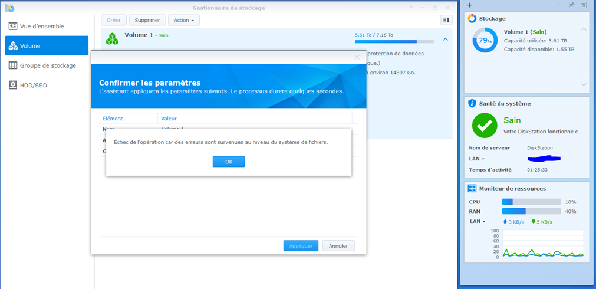
Task: Click Appliquer in the wizard
Action: pos(301,245)
